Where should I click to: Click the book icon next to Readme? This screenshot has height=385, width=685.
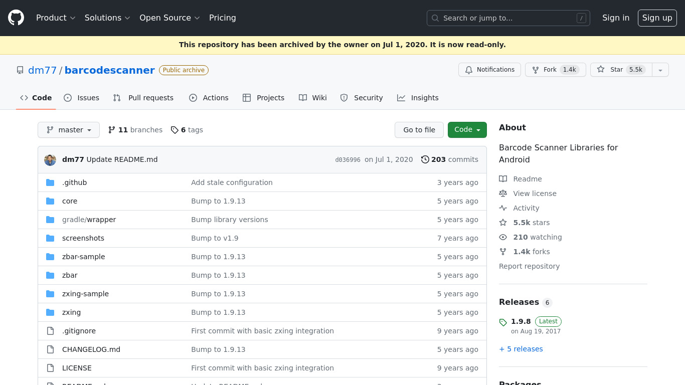coord(503,179)
